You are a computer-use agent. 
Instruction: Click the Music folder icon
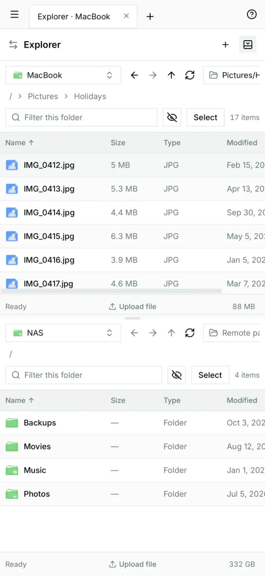pyautogui.click(x=12, y=471)
